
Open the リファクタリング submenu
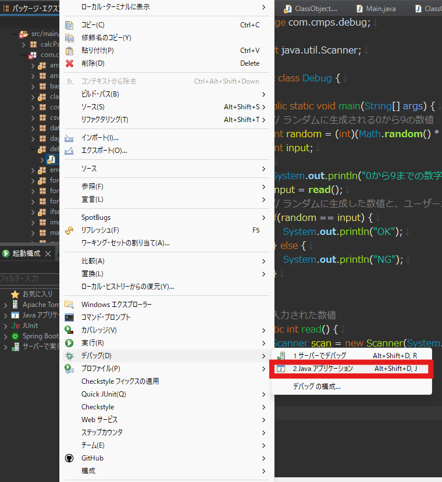[105, 120]
